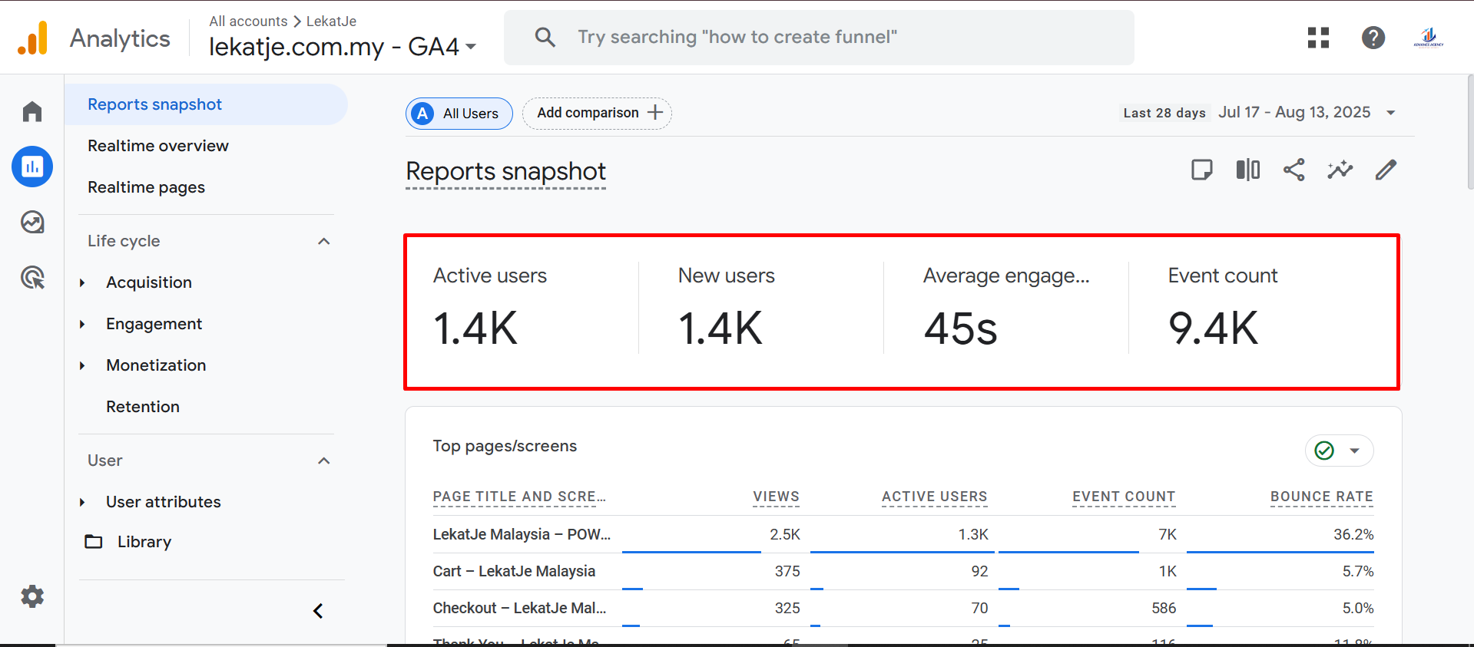Select Realtime overview in the sidebar
The width and height of the screenshot is (1474, 647).
[x=158, y=146]
